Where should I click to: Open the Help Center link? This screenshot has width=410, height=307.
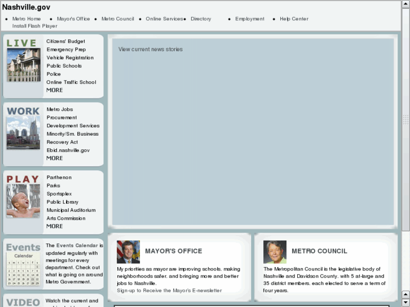coord(294,19)
